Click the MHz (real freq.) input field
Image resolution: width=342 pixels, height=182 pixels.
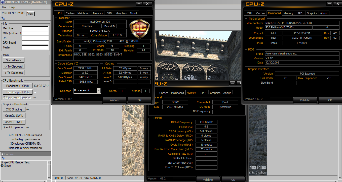[x=35, y=33]
